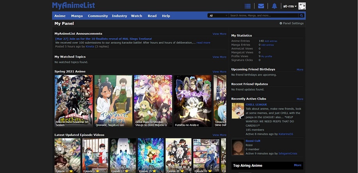View more My Watched Topics
This screenshot has height=173, width=358.
click(219, 57)
